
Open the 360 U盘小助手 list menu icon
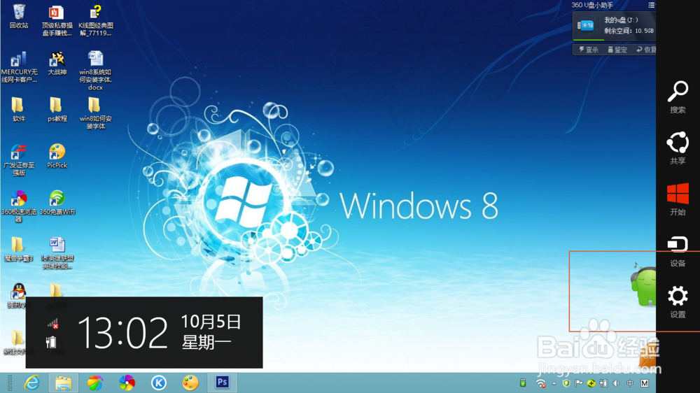click(x=651, y=5)
